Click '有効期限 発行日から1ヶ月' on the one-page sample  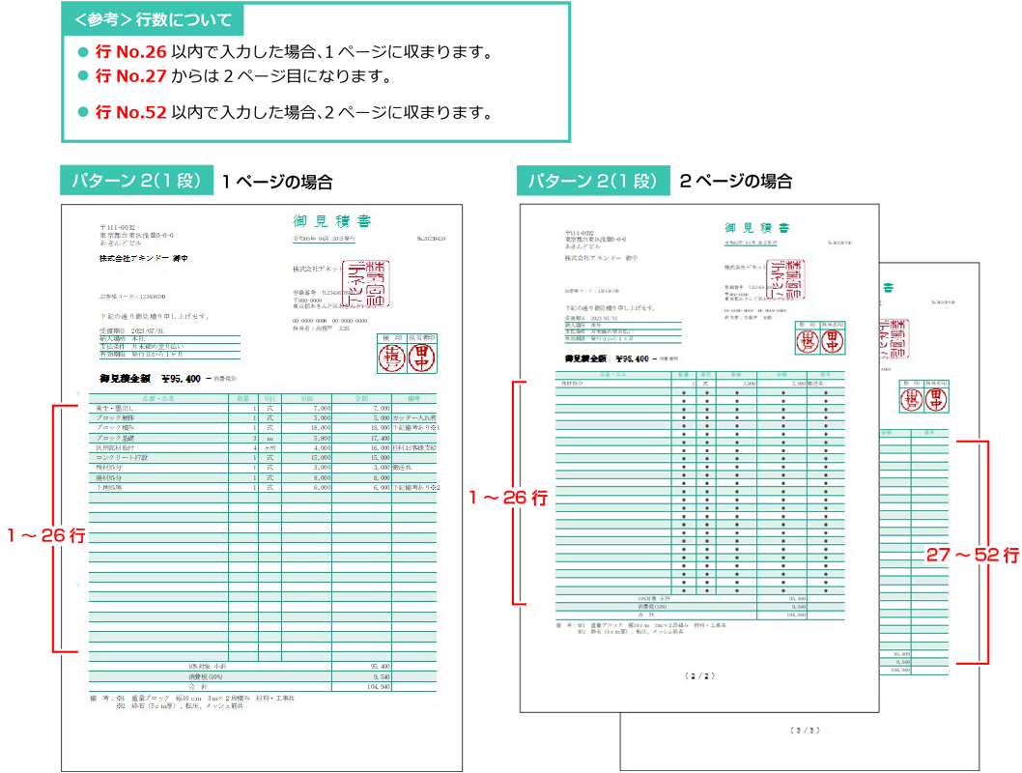(x=141, y=355)
